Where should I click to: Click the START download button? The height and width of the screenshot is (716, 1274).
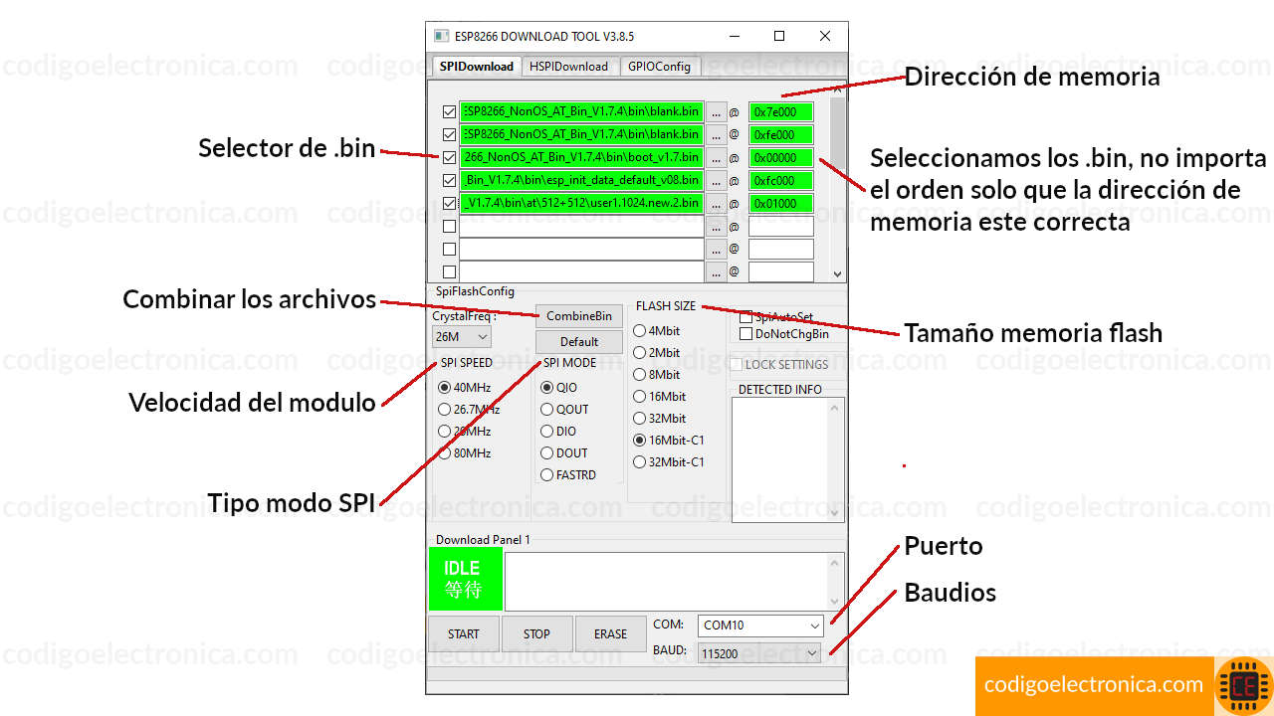pos(463,634)
